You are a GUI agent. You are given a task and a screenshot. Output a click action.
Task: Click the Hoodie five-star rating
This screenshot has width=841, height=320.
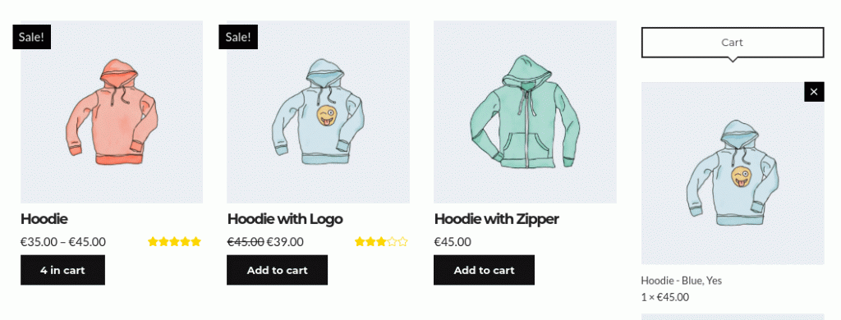click(174, 242)
